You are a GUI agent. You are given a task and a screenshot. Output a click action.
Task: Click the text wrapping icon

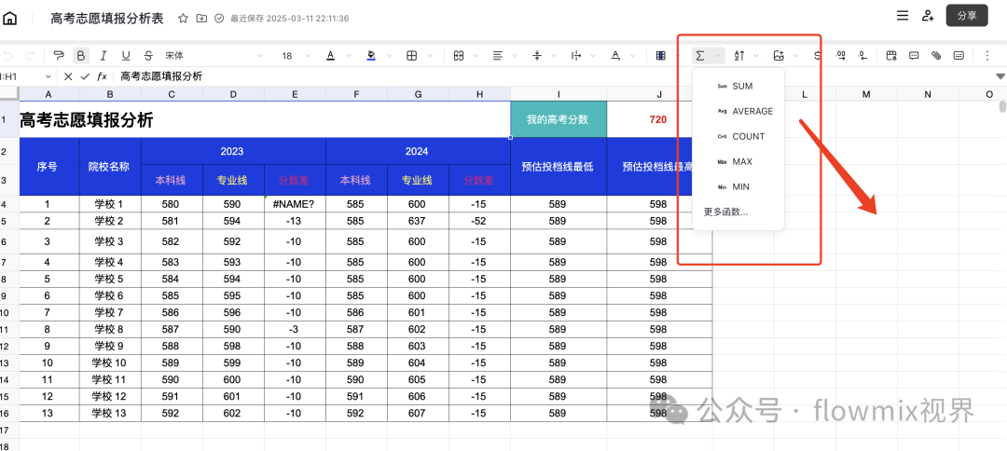pyautogui.click(x=576, y=56)
